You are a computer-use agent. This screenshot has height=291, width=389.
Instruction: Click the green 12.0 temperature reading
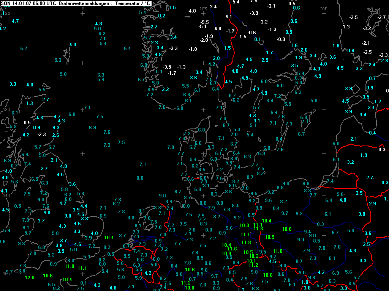(30, 278)
